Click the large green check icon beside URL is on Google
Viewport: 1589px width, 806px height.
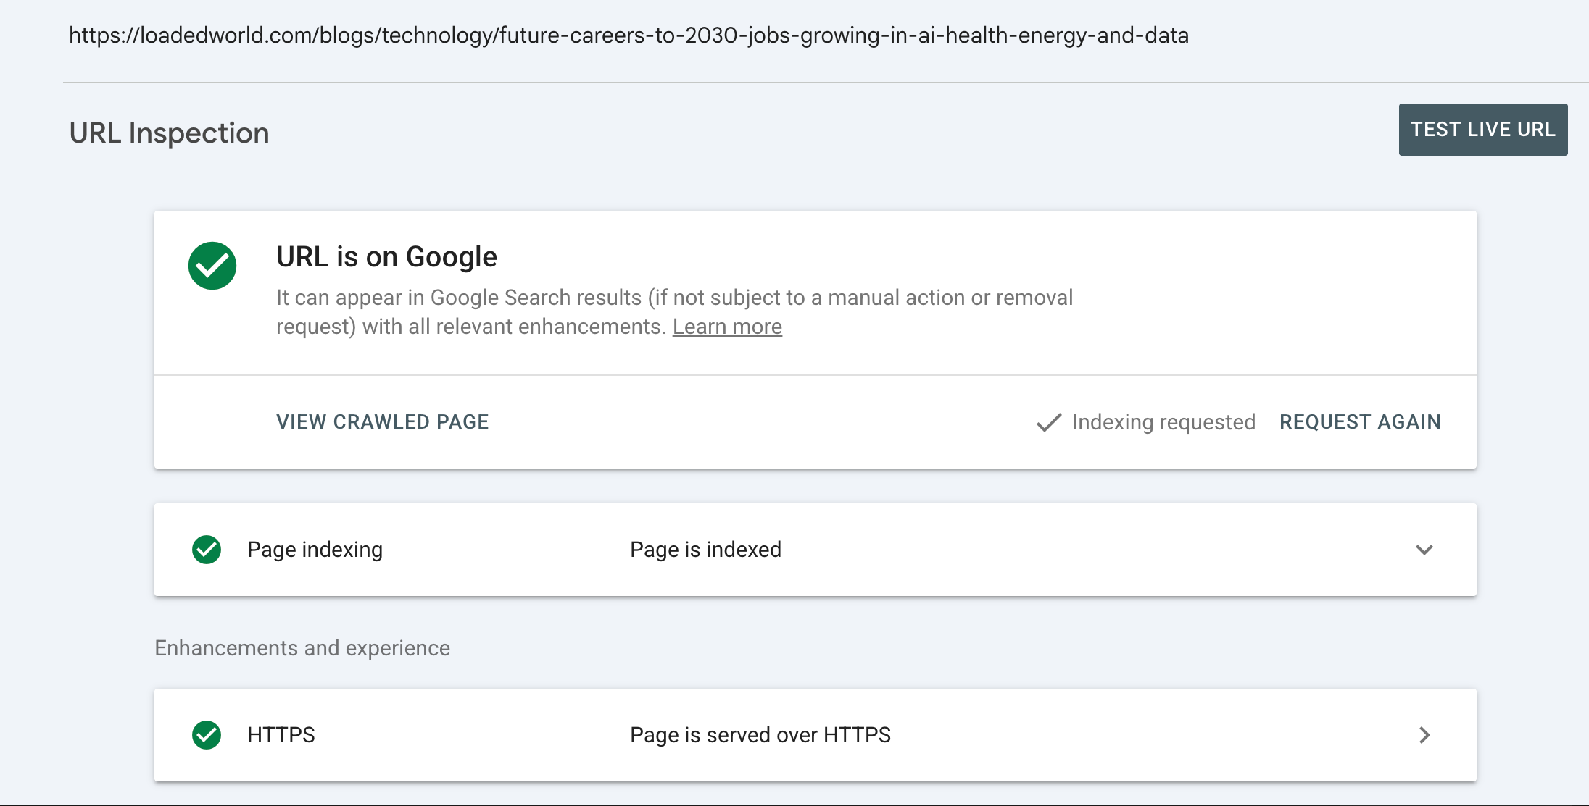pyautogui.click(x=212, y=266)
